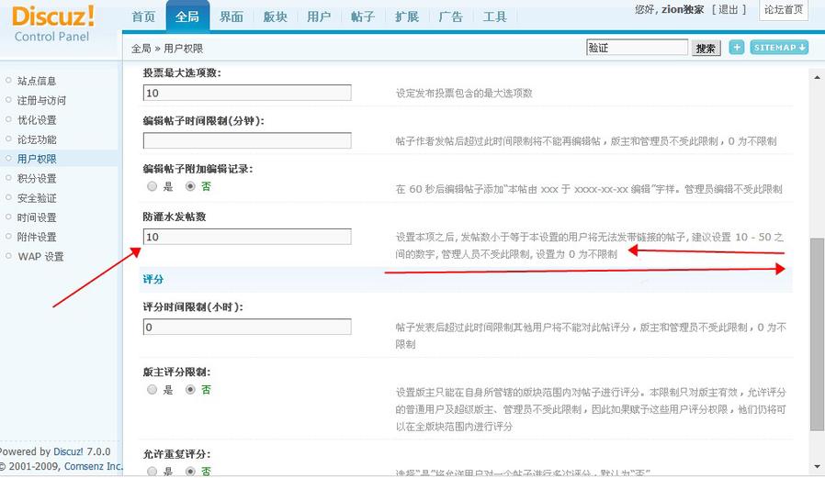Click the 退出 logout link
This screenshot has height=478, width=825.
(x=728, y=9)
